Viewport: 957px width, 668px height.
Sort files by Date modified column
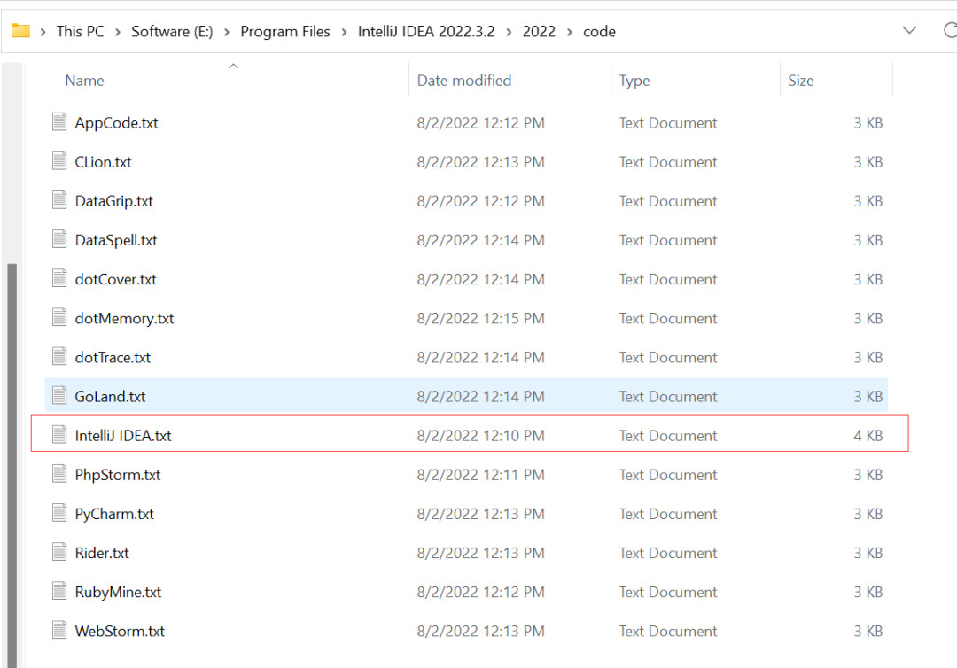point(463,81)
